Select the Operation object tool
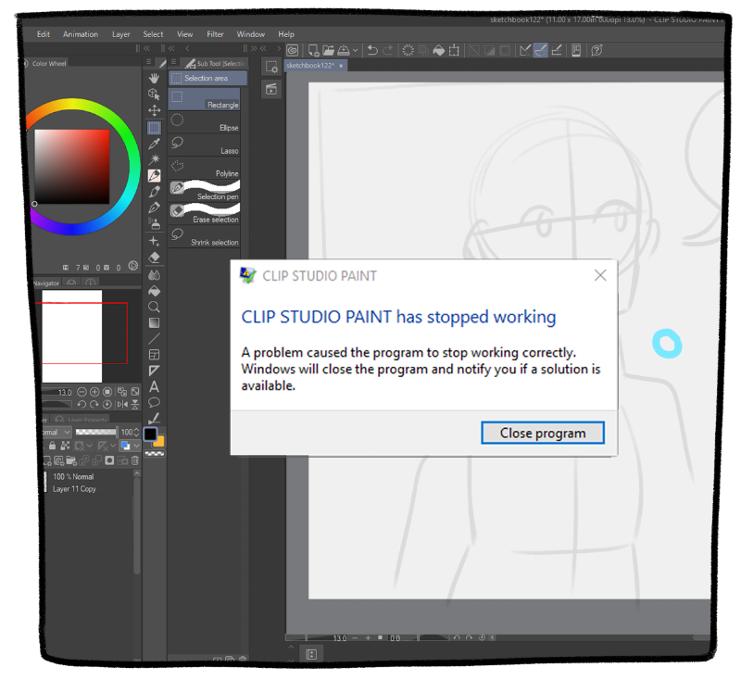The image size is (741, 680). pos(154,94)
